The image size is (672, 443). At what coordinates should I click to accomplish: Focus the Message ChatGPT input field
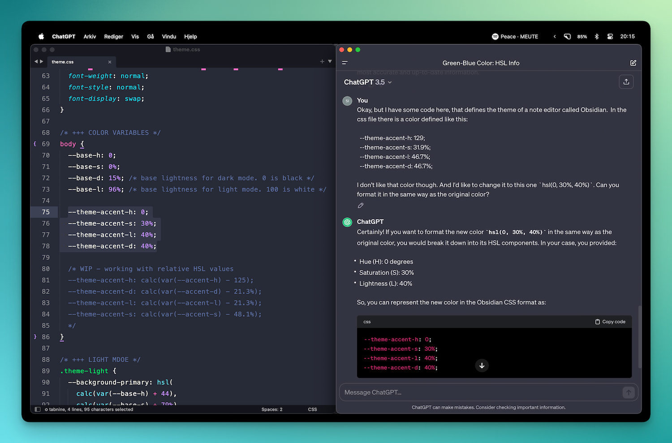pos(479,392)
